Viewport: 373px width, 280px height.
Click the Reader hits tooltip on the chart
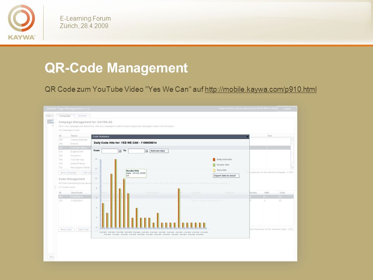[x=136, y=173]
